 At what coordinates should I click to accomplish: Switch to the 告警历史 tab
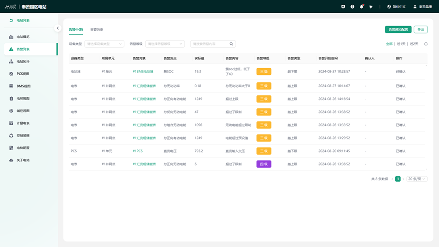pyautogui.click(x=97, y=30)
